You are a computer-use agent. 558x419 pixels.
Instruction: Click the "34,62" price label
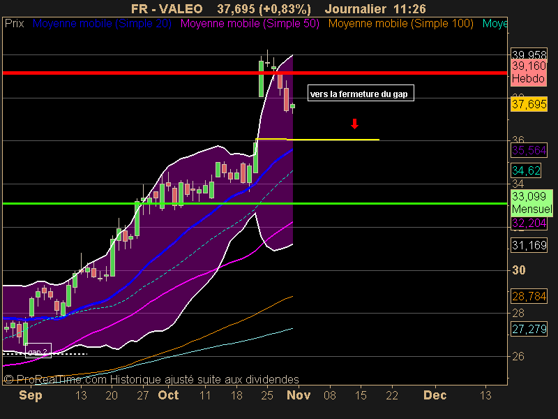click(527, 170)
